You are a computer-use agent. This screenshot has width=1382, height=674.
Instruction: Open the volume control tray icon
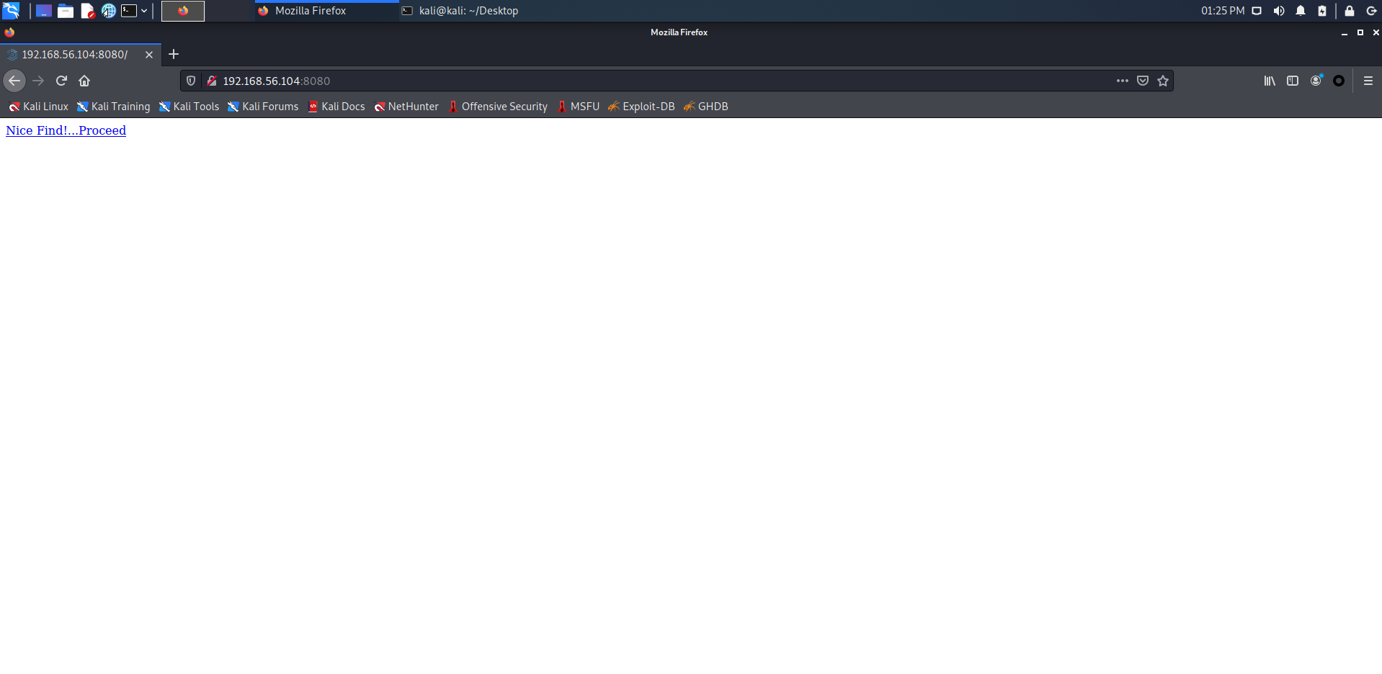pos(1279,11)
